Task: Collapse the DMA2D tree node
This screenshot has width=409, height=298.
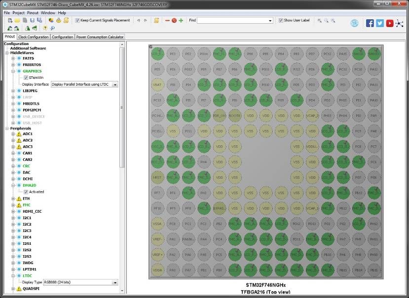Action: [x=13, y=186]
